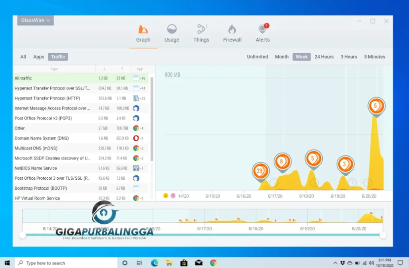Sort by the download column arrow

[x=105, y=69]
